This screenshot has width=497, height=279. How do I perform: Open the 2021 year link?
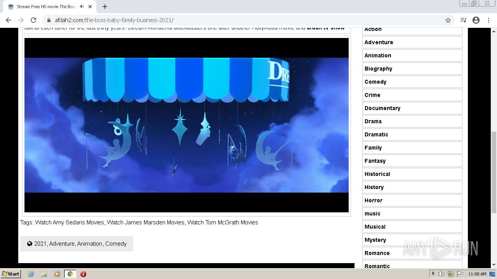point(40,244)
